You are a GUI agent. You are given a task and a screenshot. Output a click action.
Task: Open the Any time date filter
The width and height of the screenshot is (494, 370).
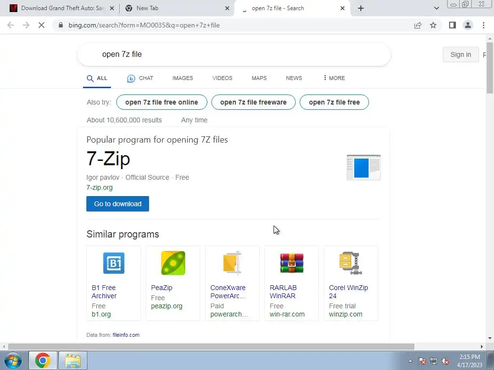[x=194, y=120]
